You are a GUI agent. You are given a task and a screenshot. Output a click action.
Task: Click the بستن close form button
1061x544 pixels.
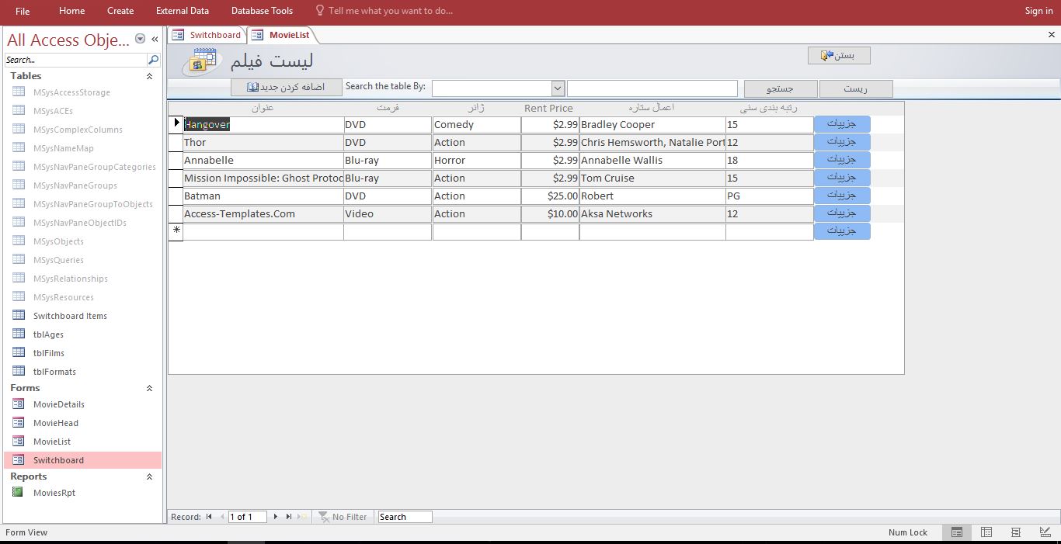coord(838,55)
